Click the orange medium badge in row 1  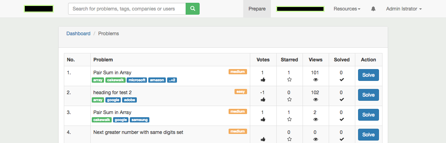238,72
